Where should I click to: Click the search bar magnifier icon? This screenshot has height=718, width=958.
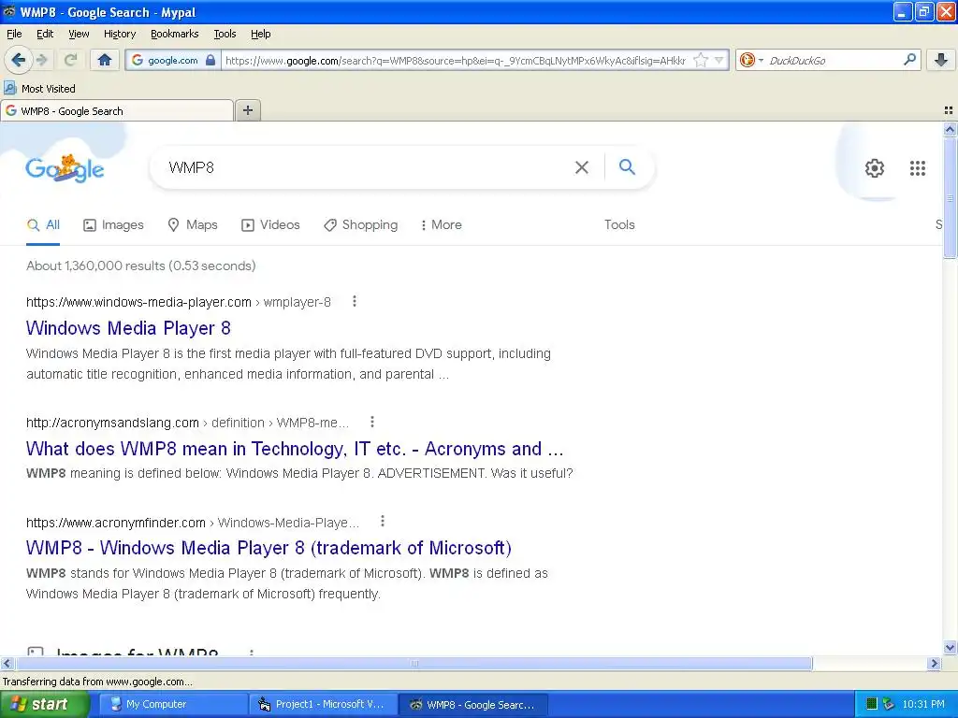pos(909,60)
